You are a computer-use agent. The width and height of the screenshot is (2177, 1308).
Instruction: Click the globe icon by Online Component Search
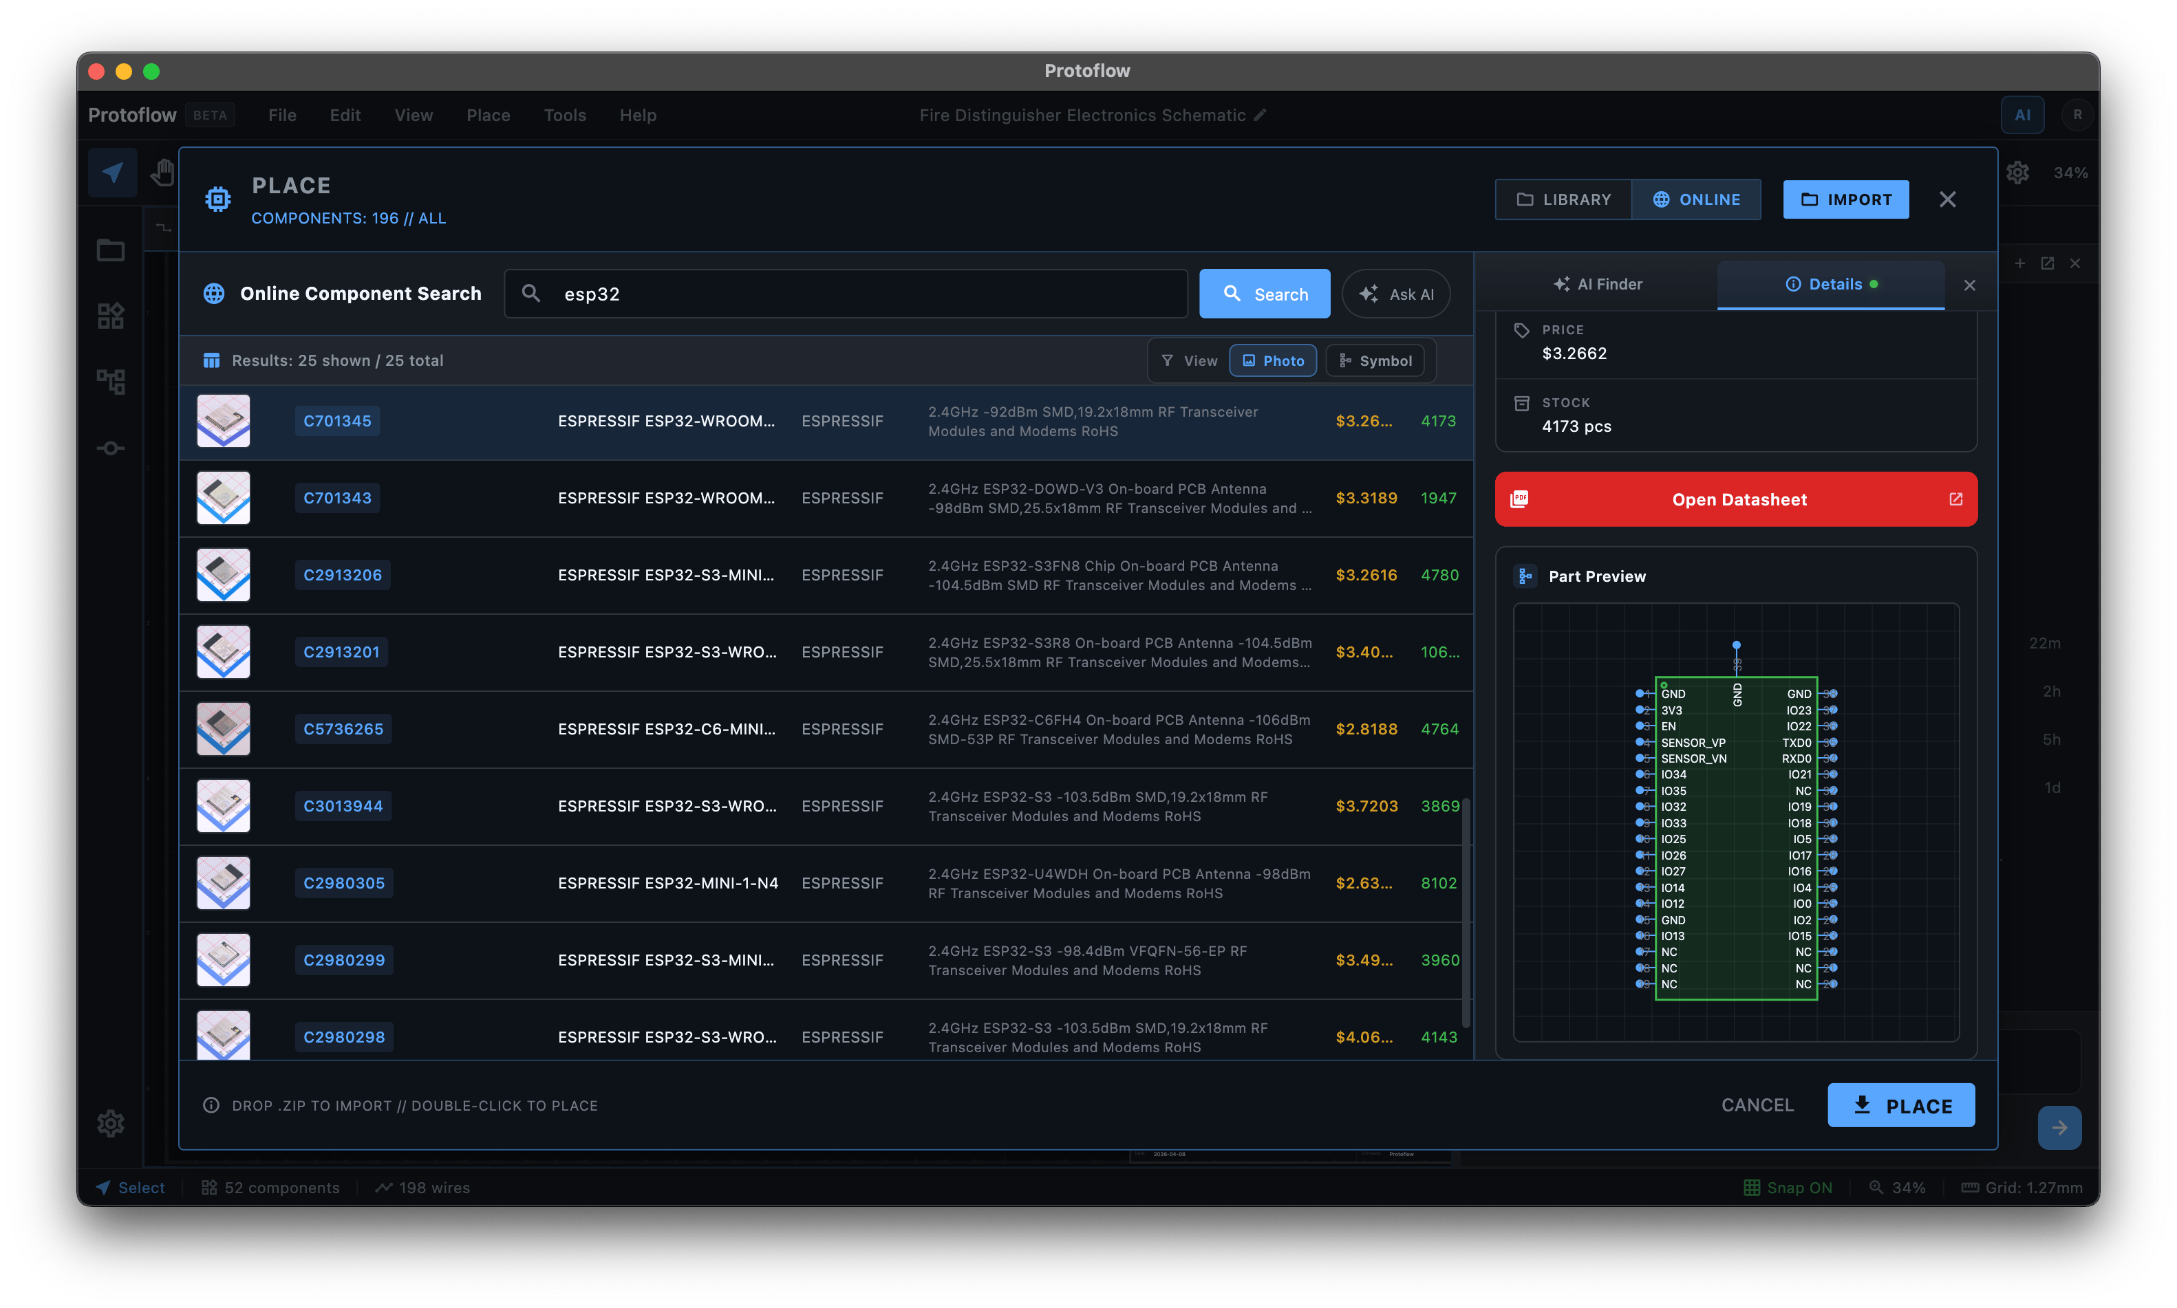click(214, 294)
